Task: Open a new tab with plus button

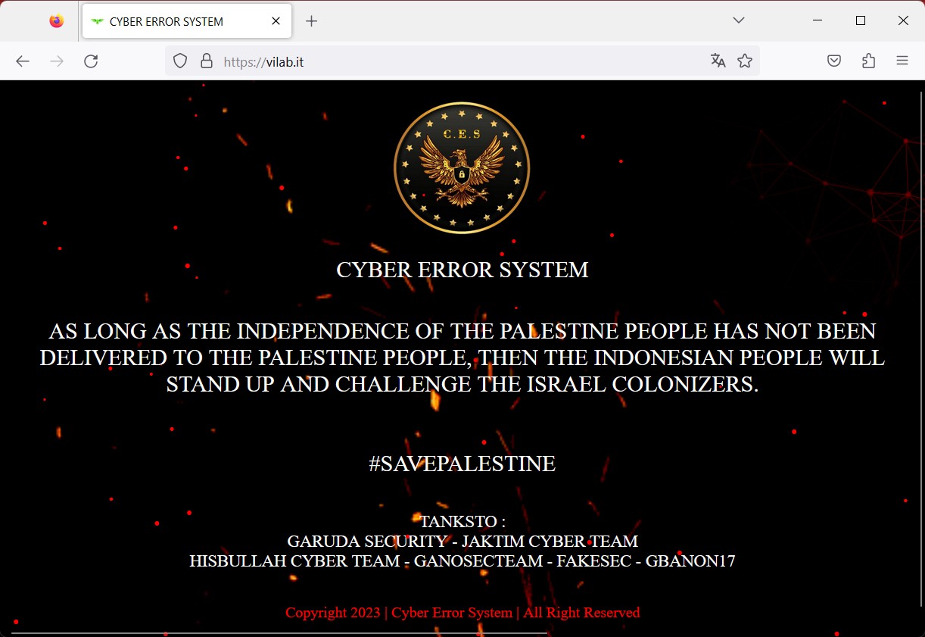Action: 311,21
